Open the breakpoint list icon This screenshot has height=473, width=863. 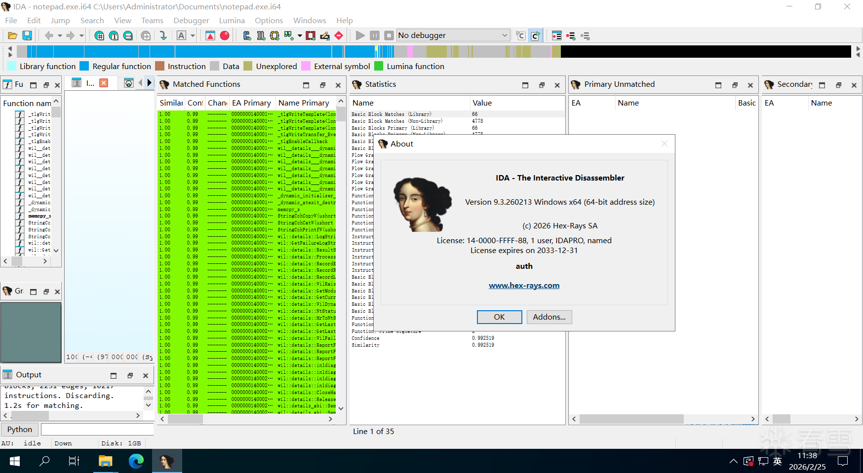tap(557, 36)
